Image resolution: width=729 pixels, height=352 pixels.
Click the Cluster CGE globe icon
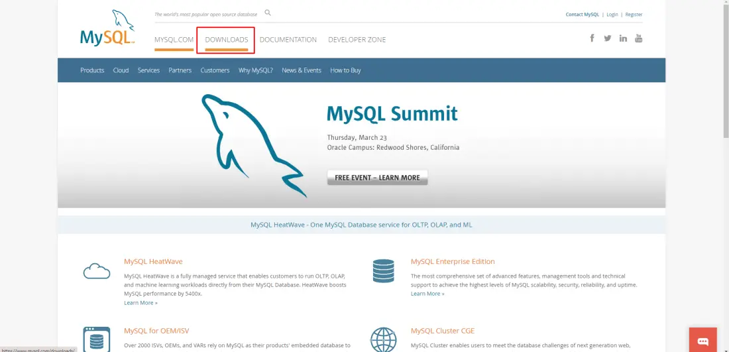[x=384, y=339]
